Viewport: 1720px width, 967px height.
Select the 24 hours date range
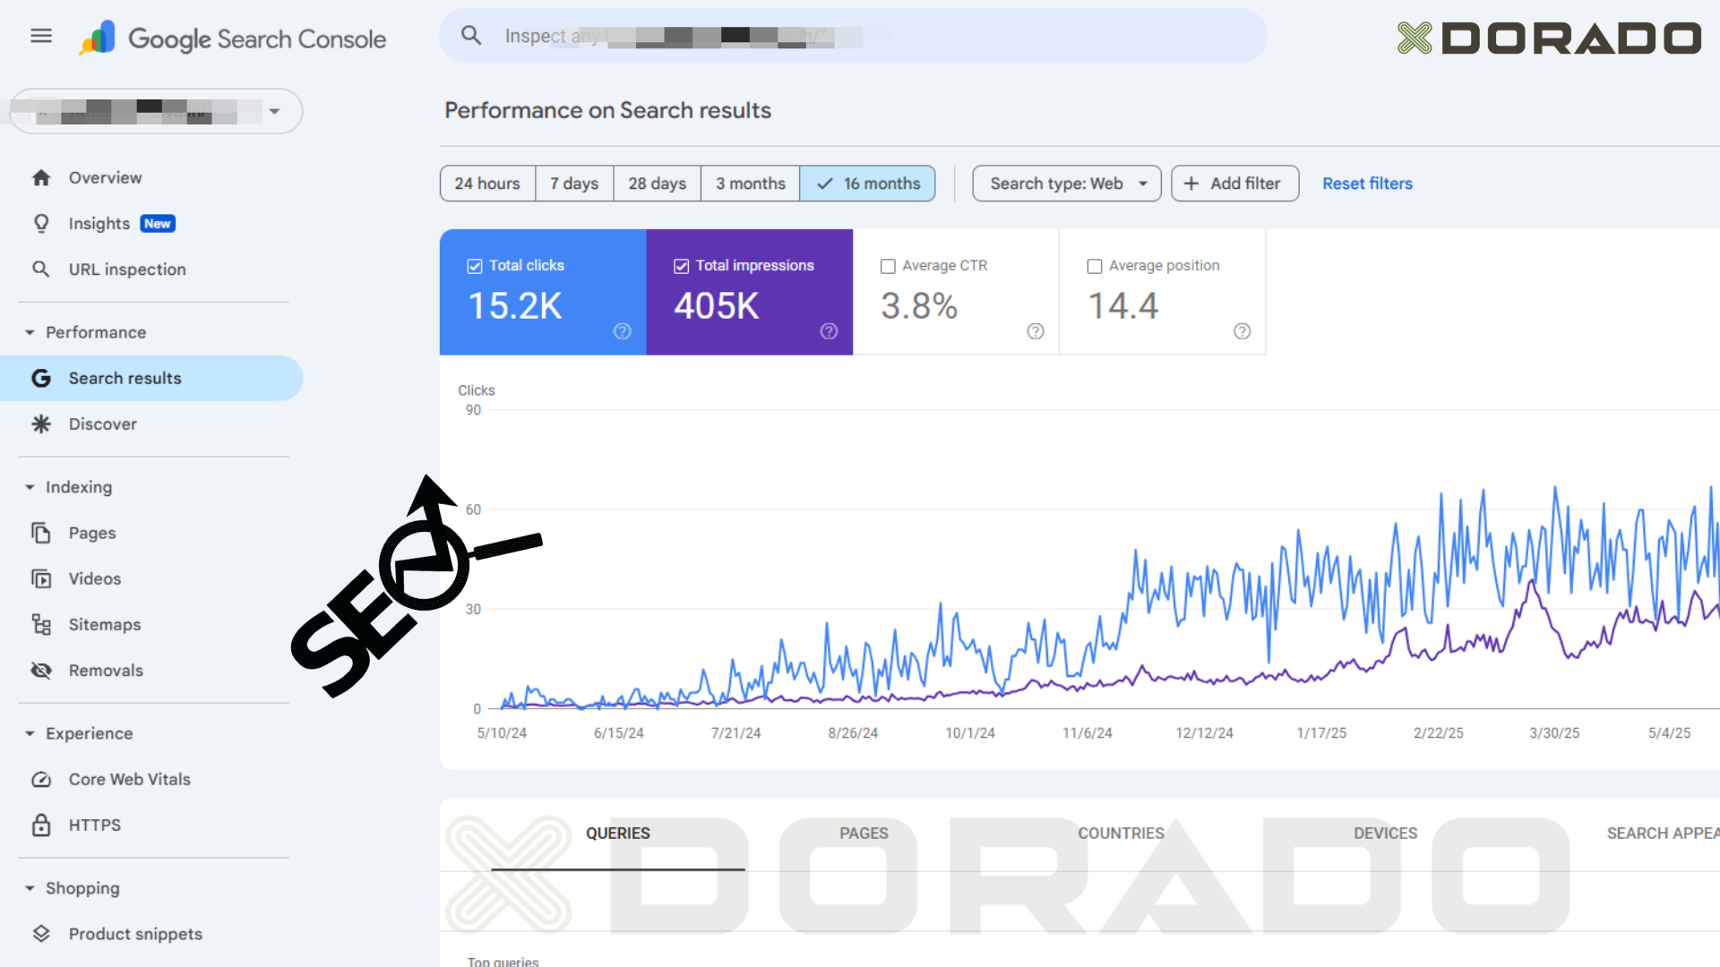click(x=487, y=184)
